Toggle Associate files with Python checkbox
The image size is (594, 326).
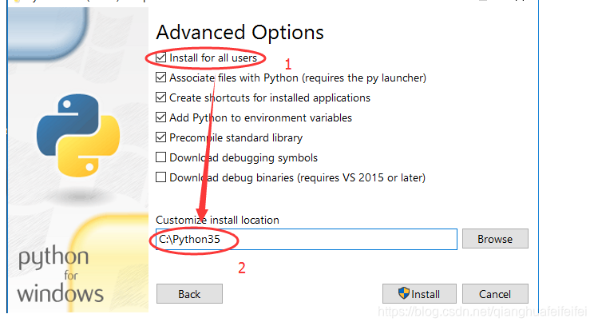pos(161,78)
